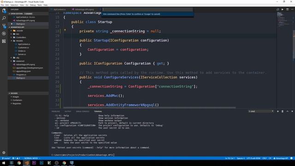Expand the Controllers folder
Image resolution: width=295 pixels, height=166 pixels.
(28, 37)
